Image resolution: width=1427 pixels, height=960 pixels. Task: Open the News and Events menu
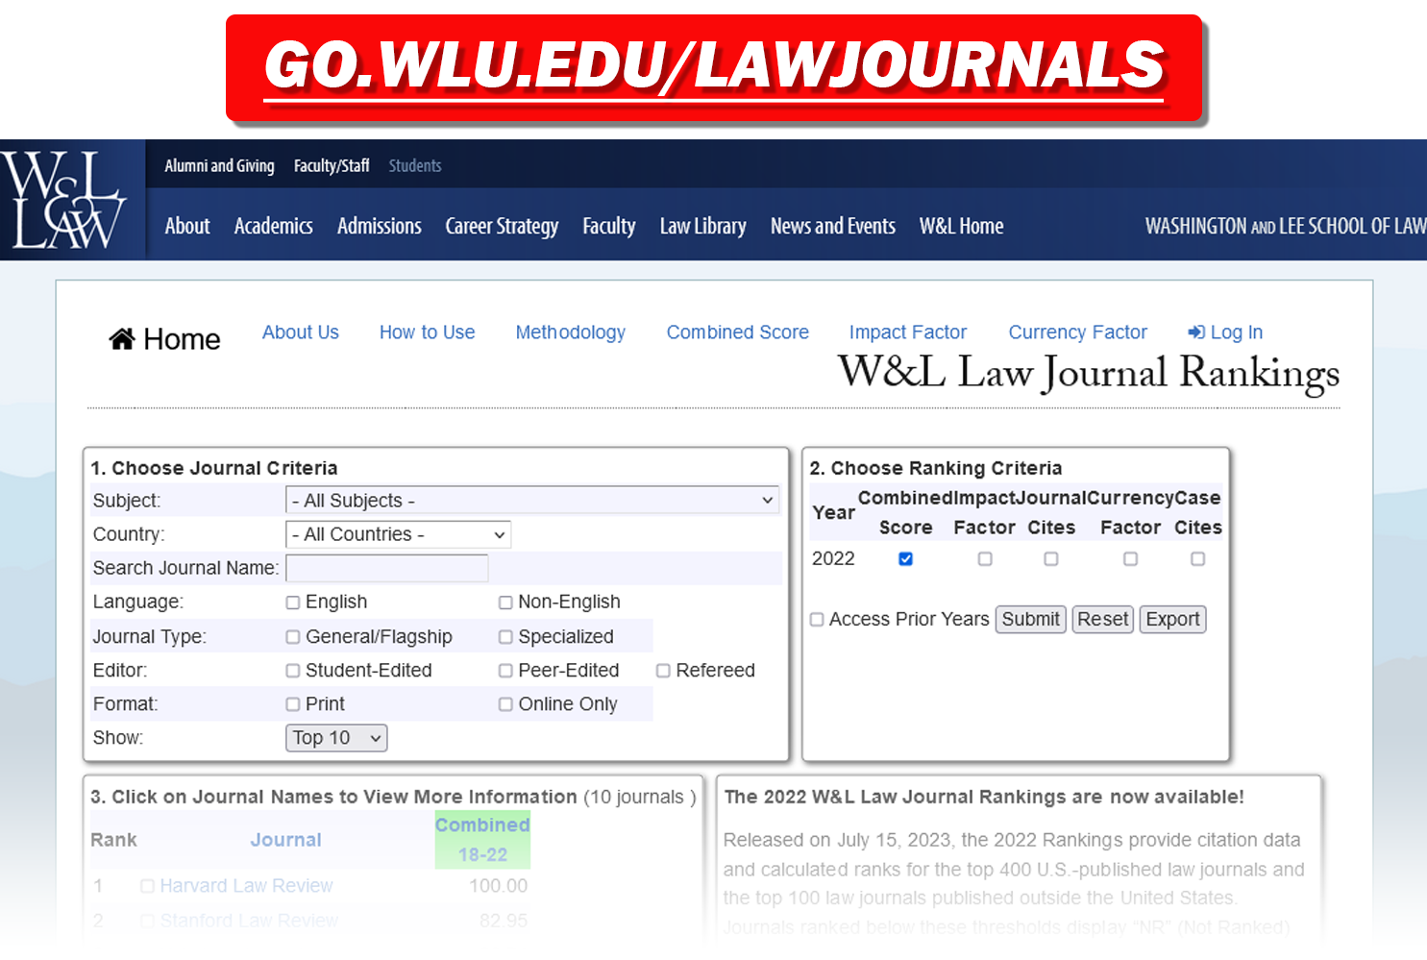tap(833, 226)
